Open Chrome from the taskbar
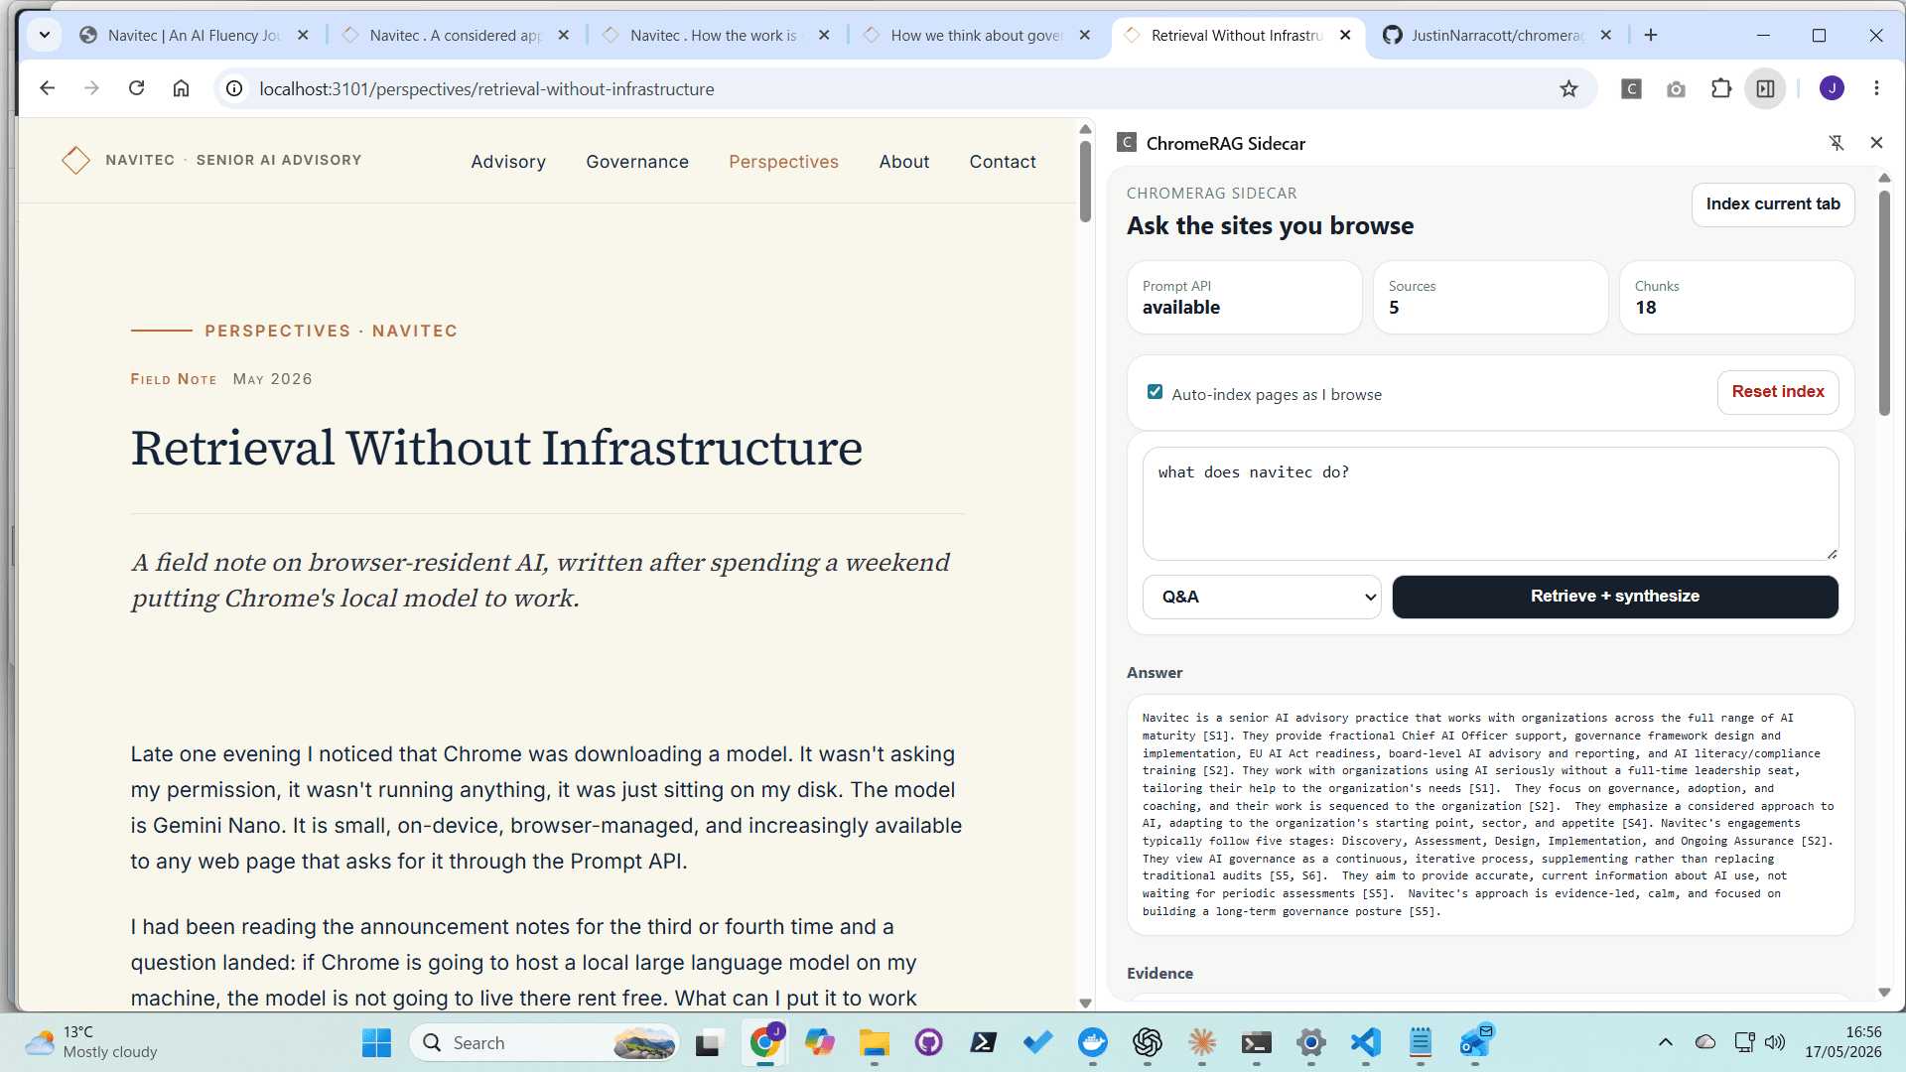1906x1072 pixels. 764,1042
